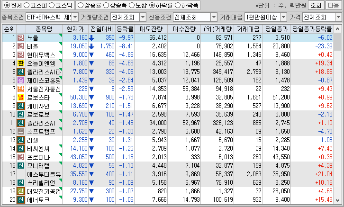Click the scrollbar down arrow
Viewport: 344px width, 207px height.
point(338,200)
